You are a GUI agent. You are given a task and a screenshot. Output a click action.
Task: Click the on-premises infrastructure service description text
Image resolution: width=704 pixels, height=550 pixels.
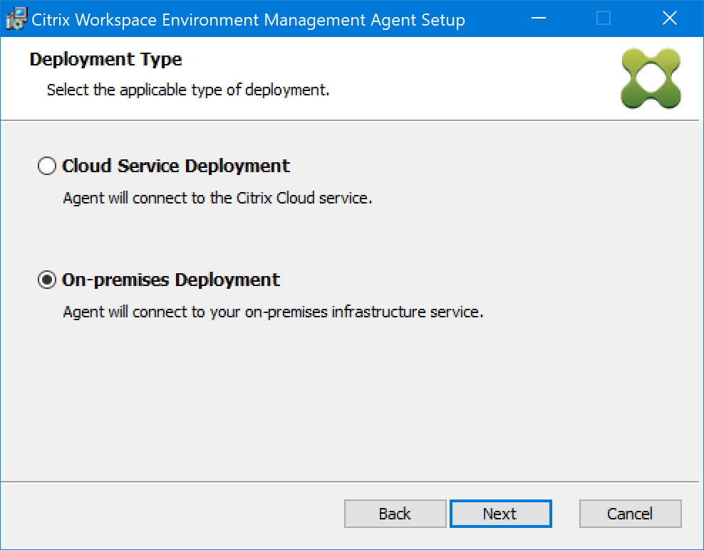(273, 312)
